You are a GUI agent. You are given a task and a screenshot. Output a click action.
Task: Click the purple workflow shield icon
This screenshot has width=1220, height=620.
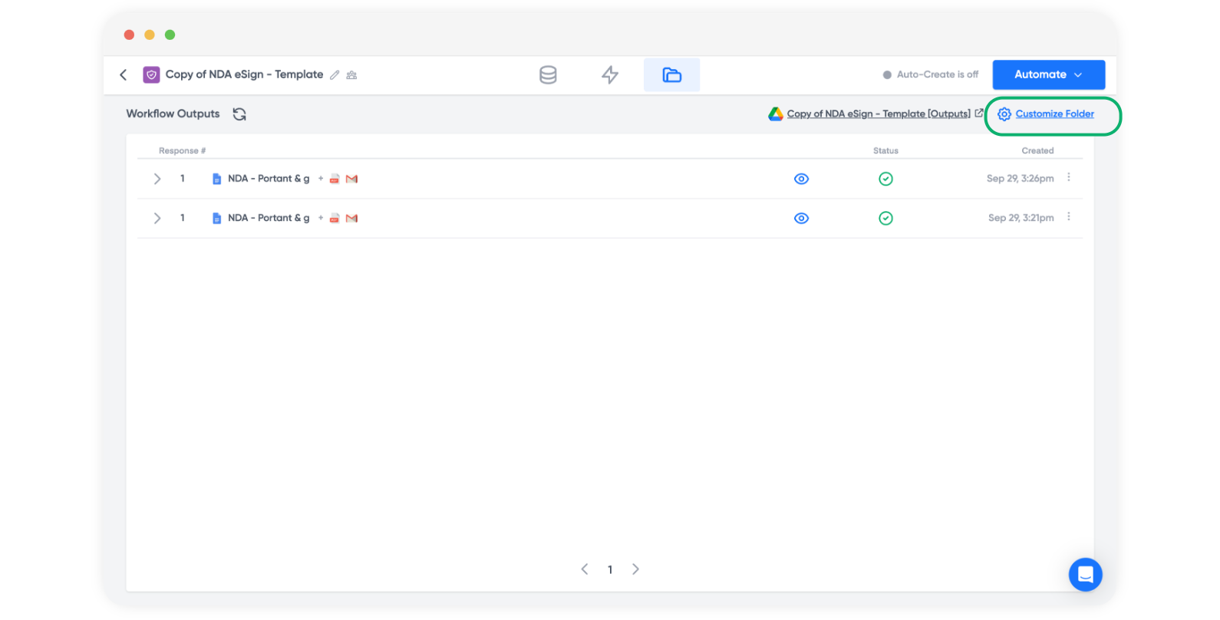click(x=151, y=74)
